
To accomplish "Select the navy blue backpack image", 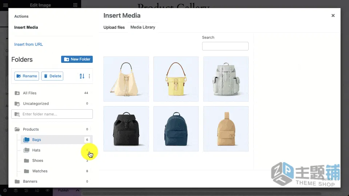I will click(x=176, y=129).
